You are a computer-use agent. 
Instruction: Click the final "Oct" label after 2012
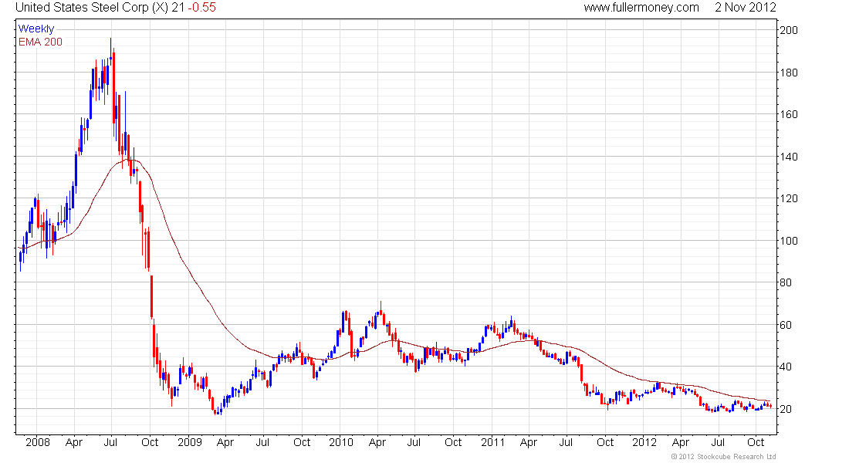pyautogui.click(x=756, y=442)
